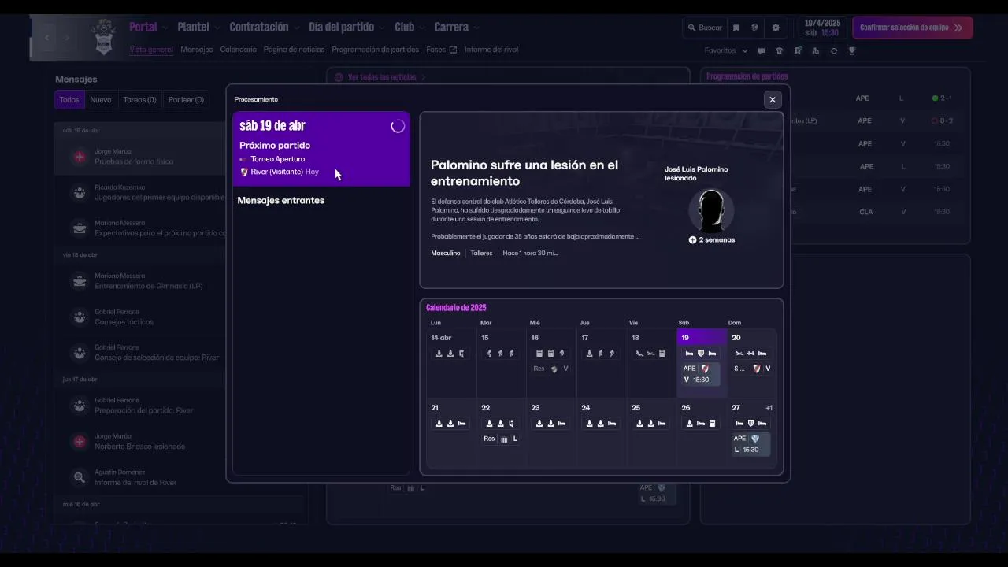
Task: Open the Informe del rival tab
Action: (x=491, y=50)
